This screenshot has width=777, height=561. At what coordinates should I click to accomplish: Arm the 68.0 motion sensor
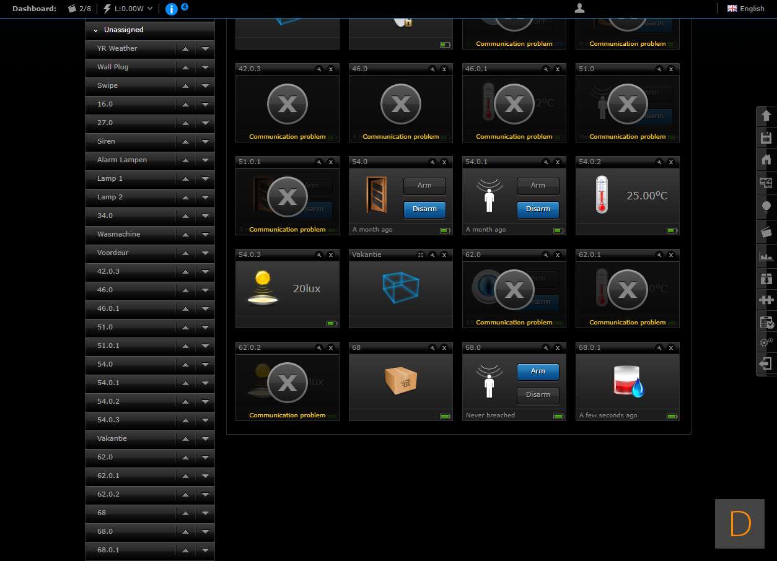tap(538, 371)
